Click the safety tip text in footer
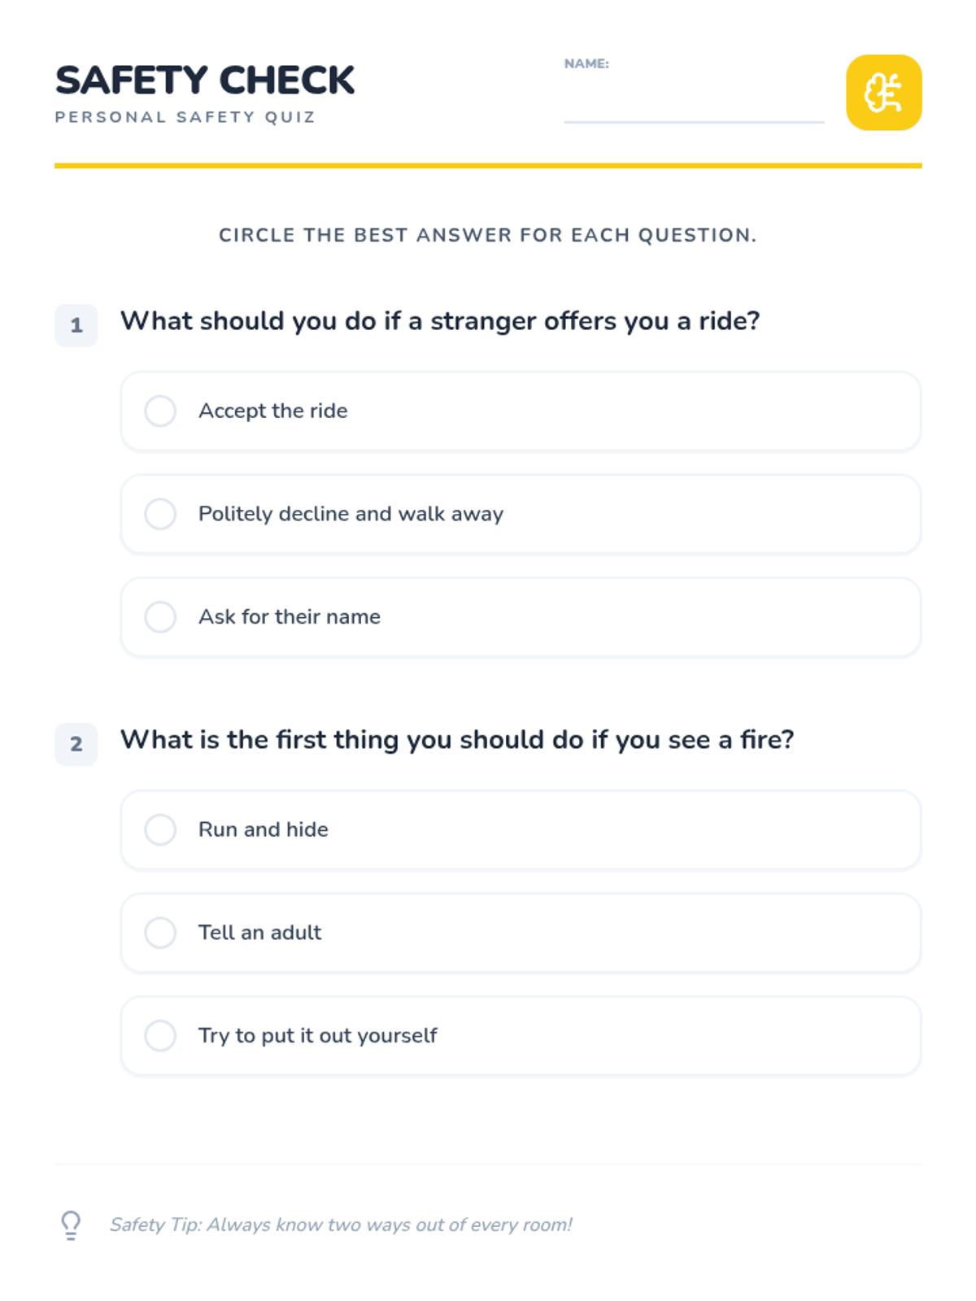This screenshot has width=976, height=1301. pos(341,1225)
